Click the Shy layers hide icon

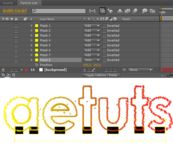coord(120,11)
